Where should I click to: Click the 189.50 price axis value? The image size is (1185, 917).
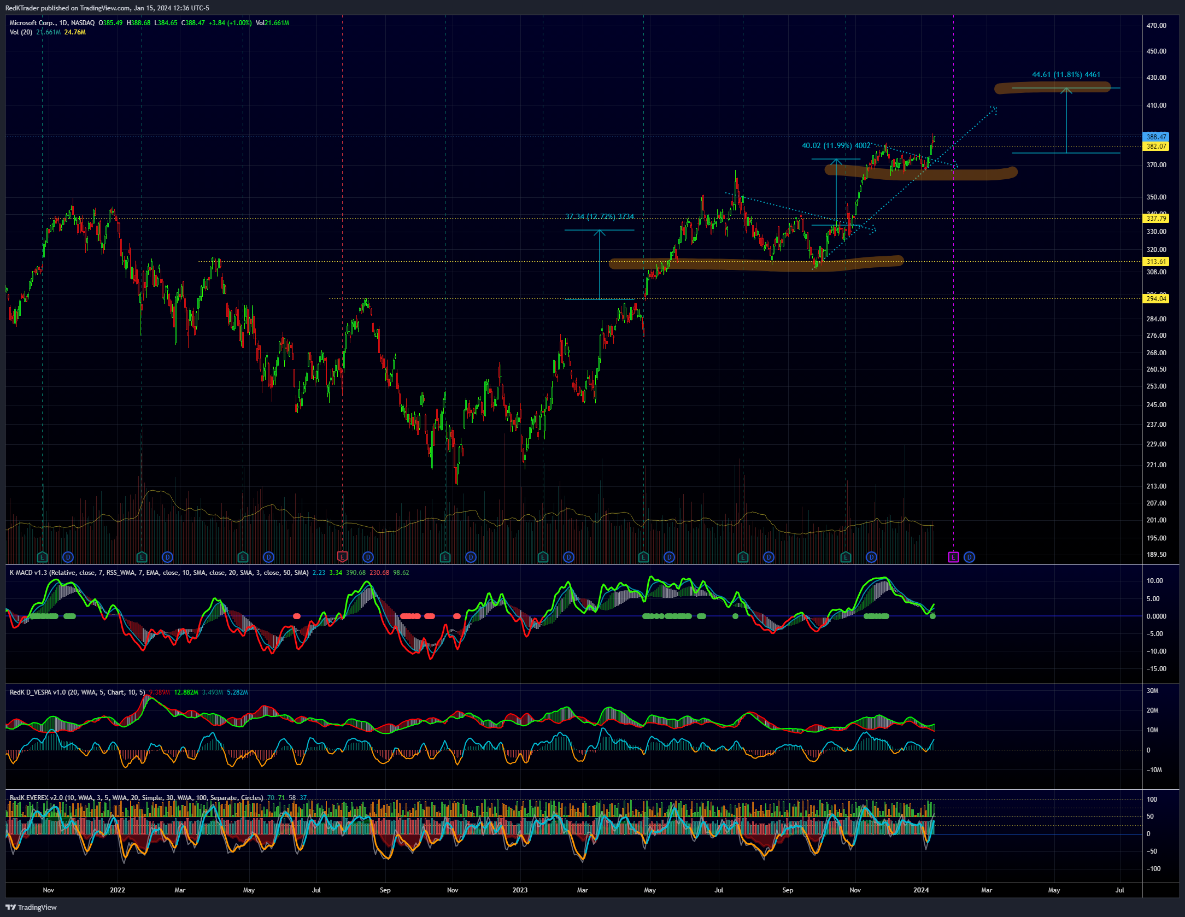coord(1156,554)
